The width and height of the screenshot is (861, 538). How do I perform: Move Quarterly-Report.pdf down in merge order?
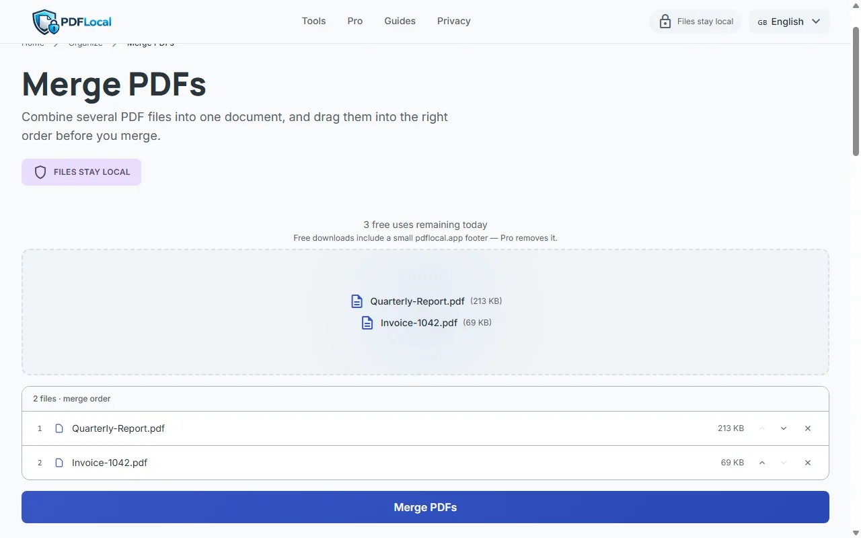tap(784, 428)
